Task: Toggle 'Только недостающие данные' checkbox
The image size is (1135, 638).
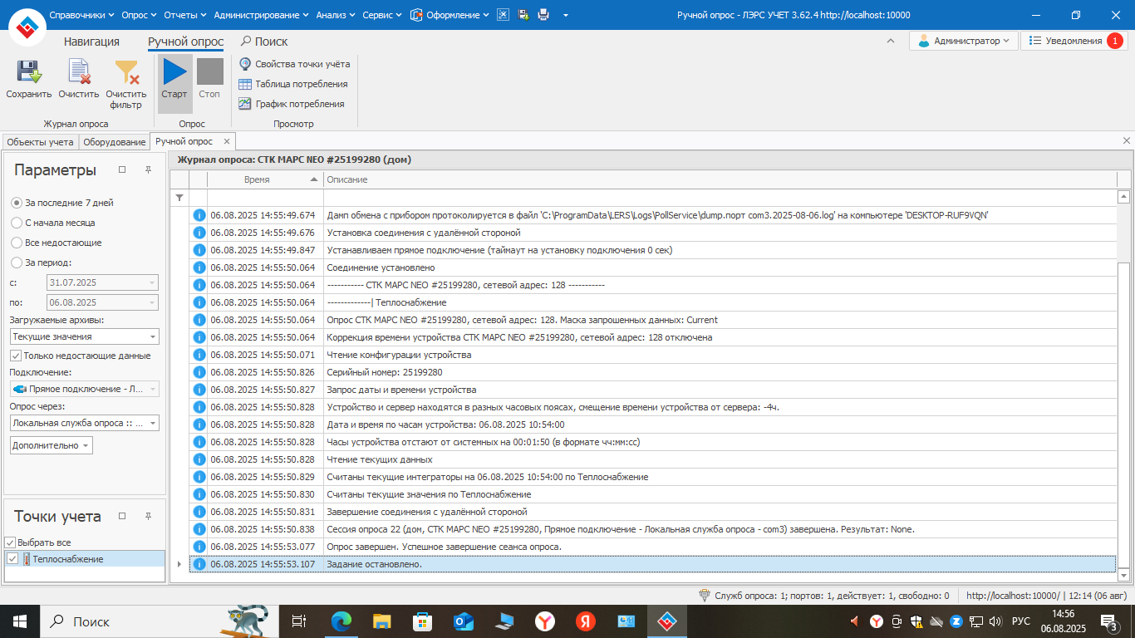Action: 17,356
